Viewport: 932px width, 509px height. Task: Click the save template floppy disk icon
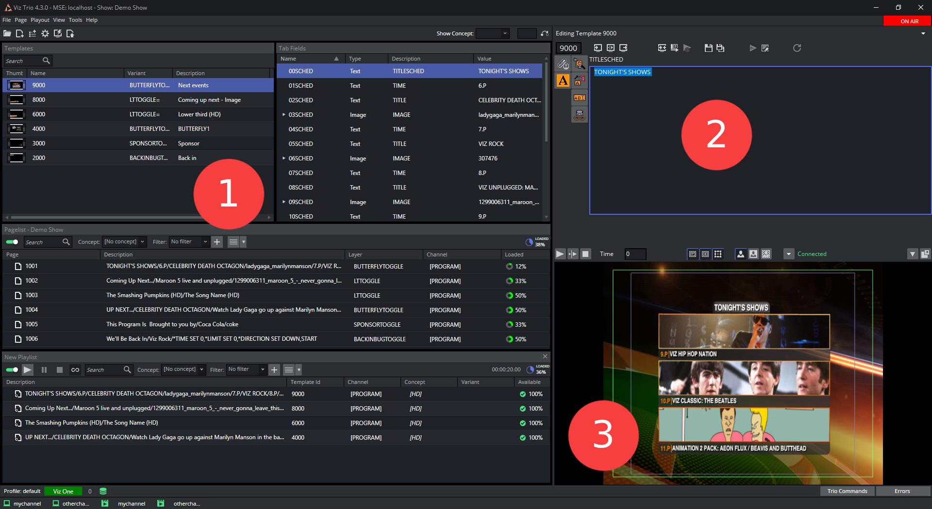(708, 48)
